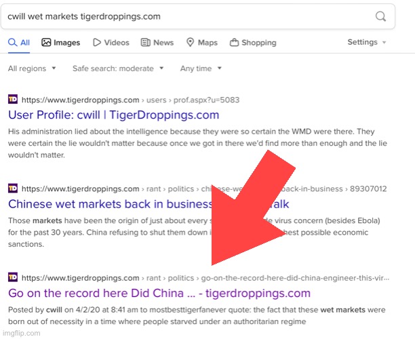Select the All results tab
The width and height of the screenshot is (415, 339).
(19, 43)
